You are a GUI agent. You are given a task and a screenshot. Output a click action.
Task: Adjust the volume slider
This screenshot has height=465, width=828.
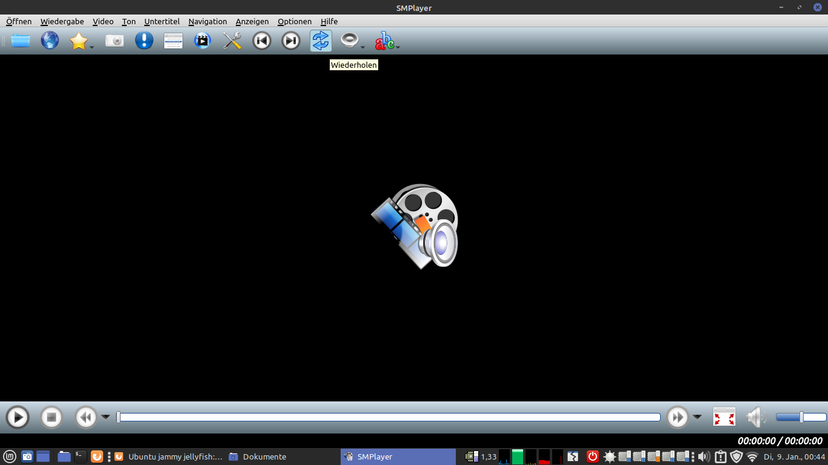tap(801, 417)
